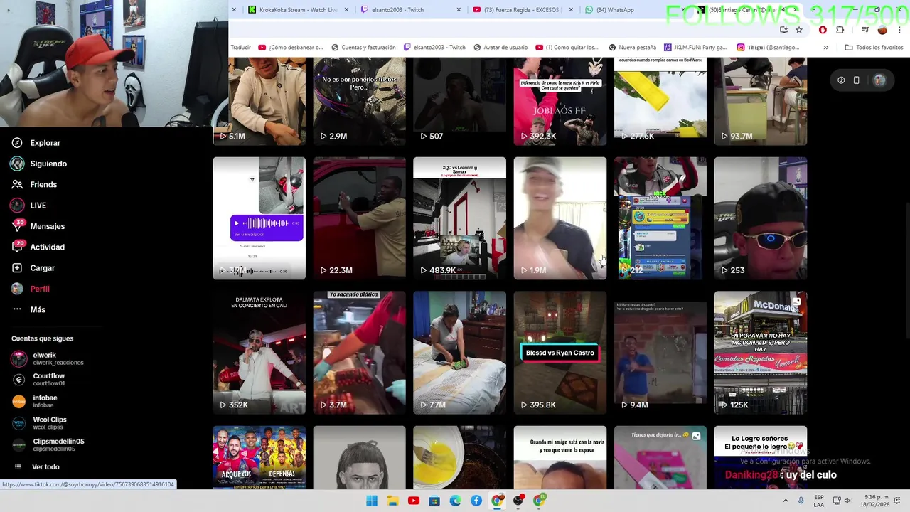This screenshot has height=512, width=910.
Task: Play the bed-making video with 7.7M views
Action: (460, 353)
